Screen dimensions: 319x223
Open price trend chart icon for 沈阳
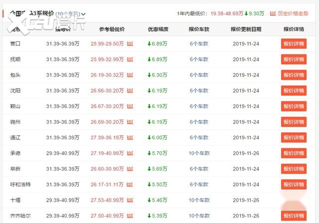(130, 91)
